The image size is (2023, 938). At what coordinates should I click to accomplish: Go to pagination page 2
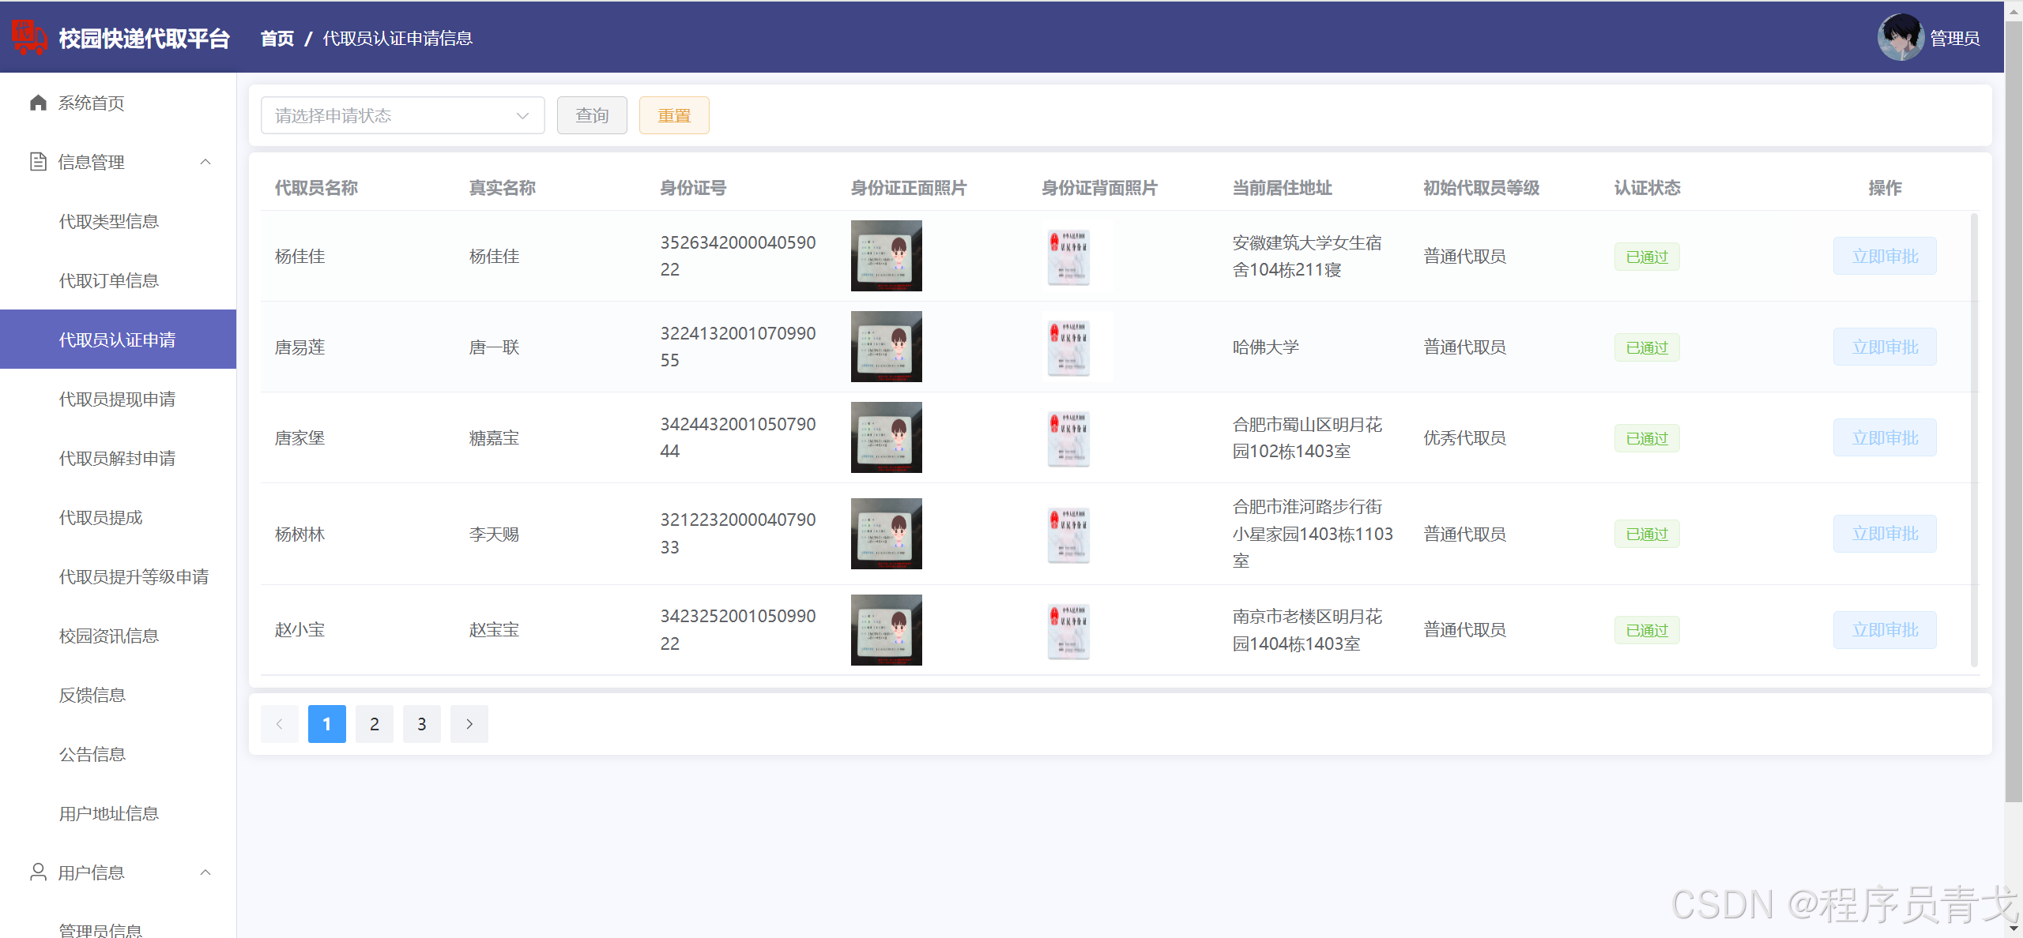[375, 724]
